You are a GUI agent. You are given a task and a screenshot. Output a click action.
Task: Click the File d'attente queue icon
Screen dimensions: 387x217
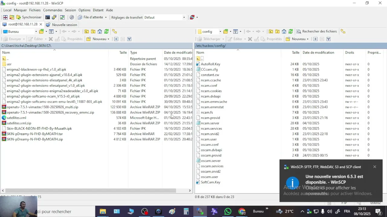(80, 17)
